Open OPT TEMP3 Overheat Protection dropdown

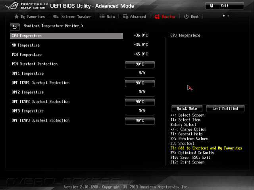[x=140, y=121]
